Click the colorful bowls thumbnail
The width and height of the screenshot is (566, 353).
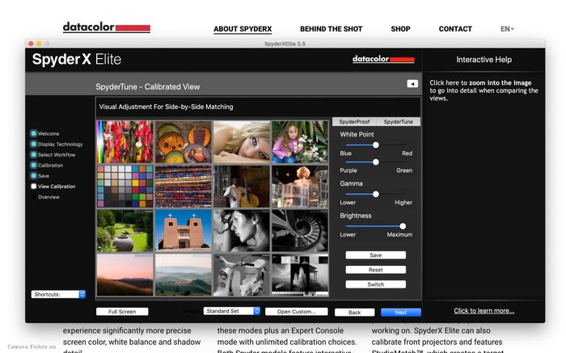click(x=184, y=142)
